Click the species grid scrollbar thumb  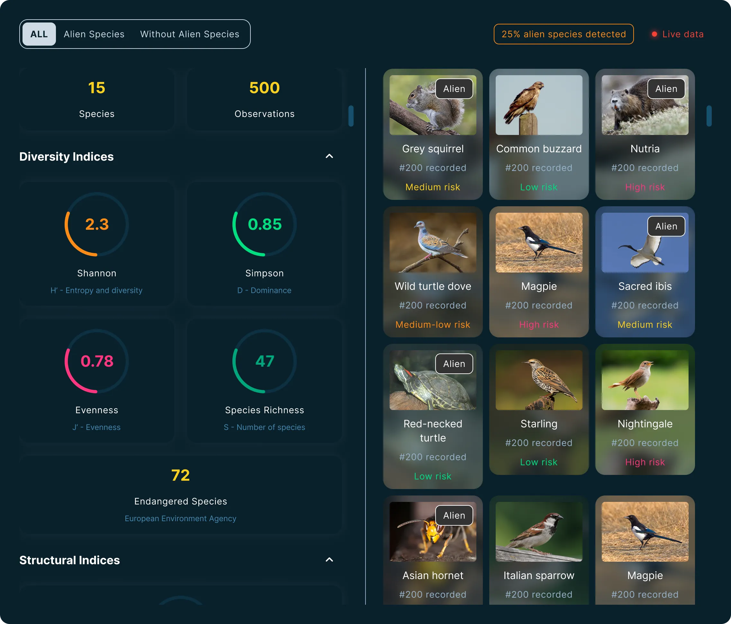coord(709,116)
